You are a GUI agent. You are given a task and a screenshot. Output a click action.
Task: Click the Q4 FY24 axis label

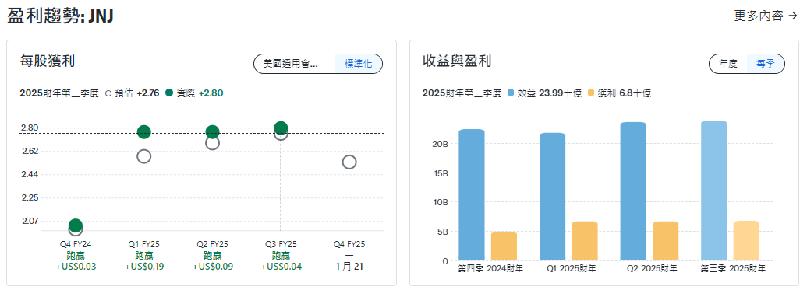pos(75,244)
